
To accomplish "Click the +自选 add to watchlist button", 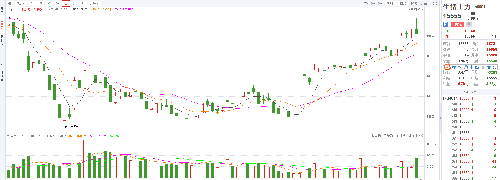I will point(457,24).
